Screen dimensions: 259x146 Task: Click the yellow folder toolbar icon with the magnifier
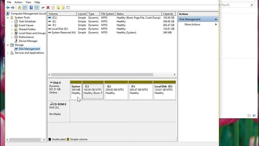click(x=63, y=8)
